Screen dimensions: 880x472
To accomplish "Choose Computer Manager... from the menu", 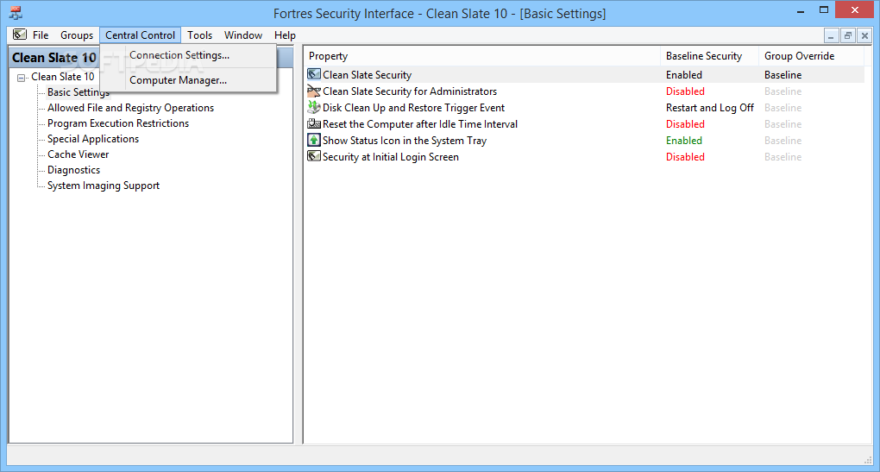I will coord(189,80).
